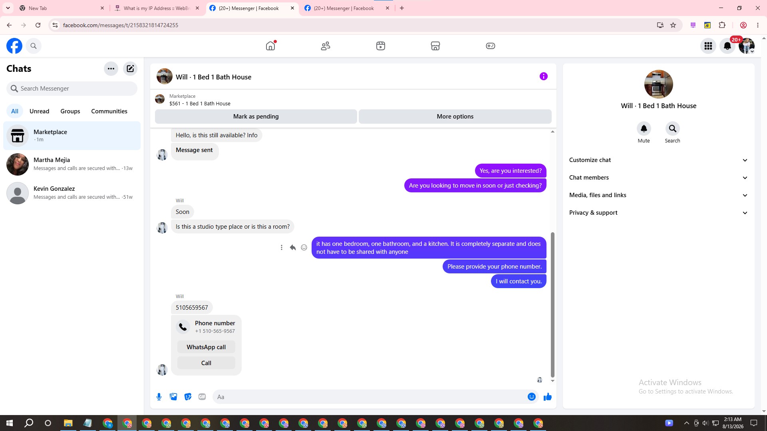Click More options button
Image resolution: width=767 pixels, height=431 pixels.
coord(455,117)
